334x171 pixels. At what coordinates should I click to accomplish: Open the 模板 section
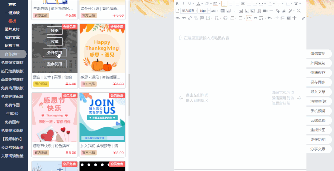12,21
